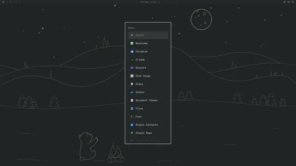Start Chromium from the launcher
Image resolution: width=296 pixels, height=166 pixels.
[148, 51]
